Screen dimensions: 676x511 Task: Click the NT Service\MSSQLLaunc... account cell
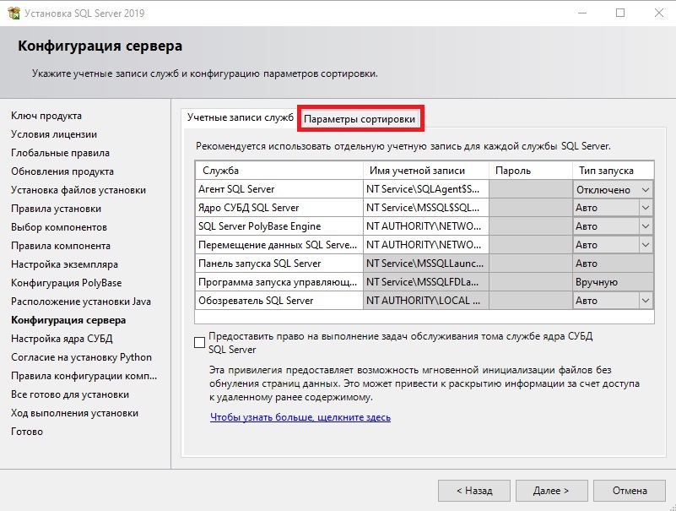pos(426,264)
